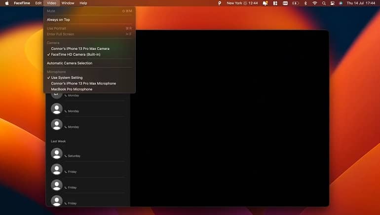Viewport: 380px width, 215px height.
Task: Select the Saturday call entry
Action: coord(88,154)
